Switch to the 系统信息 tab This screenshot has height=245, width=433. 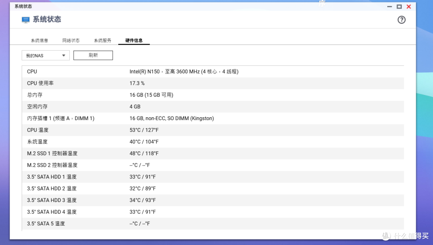click(39, 41)
